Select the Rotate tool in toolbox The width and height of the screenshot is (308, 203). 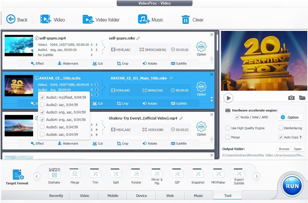click(x=136, y=176)
